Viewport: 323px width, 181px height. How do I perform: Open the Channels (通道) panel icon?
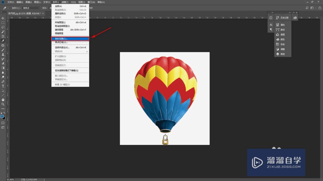280,34
